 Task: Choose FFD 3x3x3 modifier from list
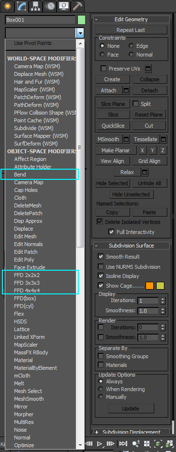click(27, 283)
